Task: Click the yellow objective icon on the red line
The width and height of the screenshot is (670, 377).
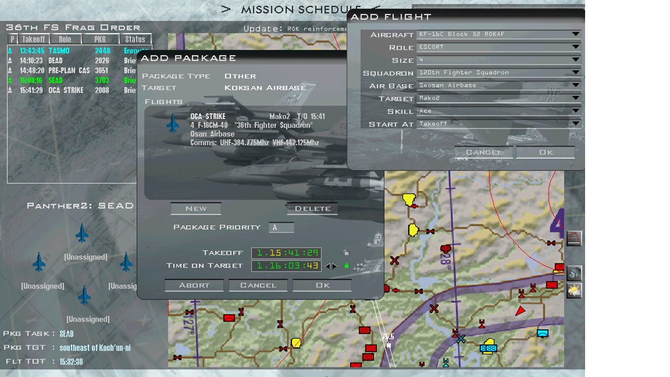Action: [x=296, y=343]
